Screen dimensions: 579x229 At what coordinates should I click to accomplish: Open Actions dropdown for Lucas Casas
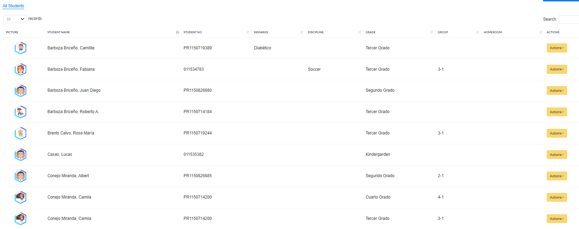(557, 155)
